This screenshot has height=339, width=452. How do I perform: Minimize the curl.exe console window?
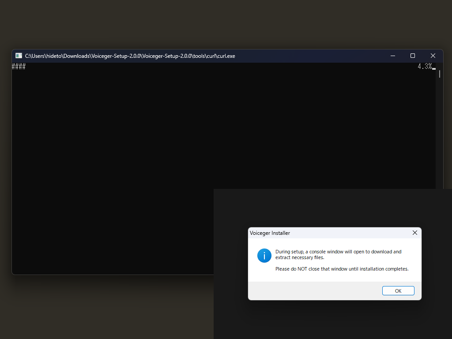393,56
